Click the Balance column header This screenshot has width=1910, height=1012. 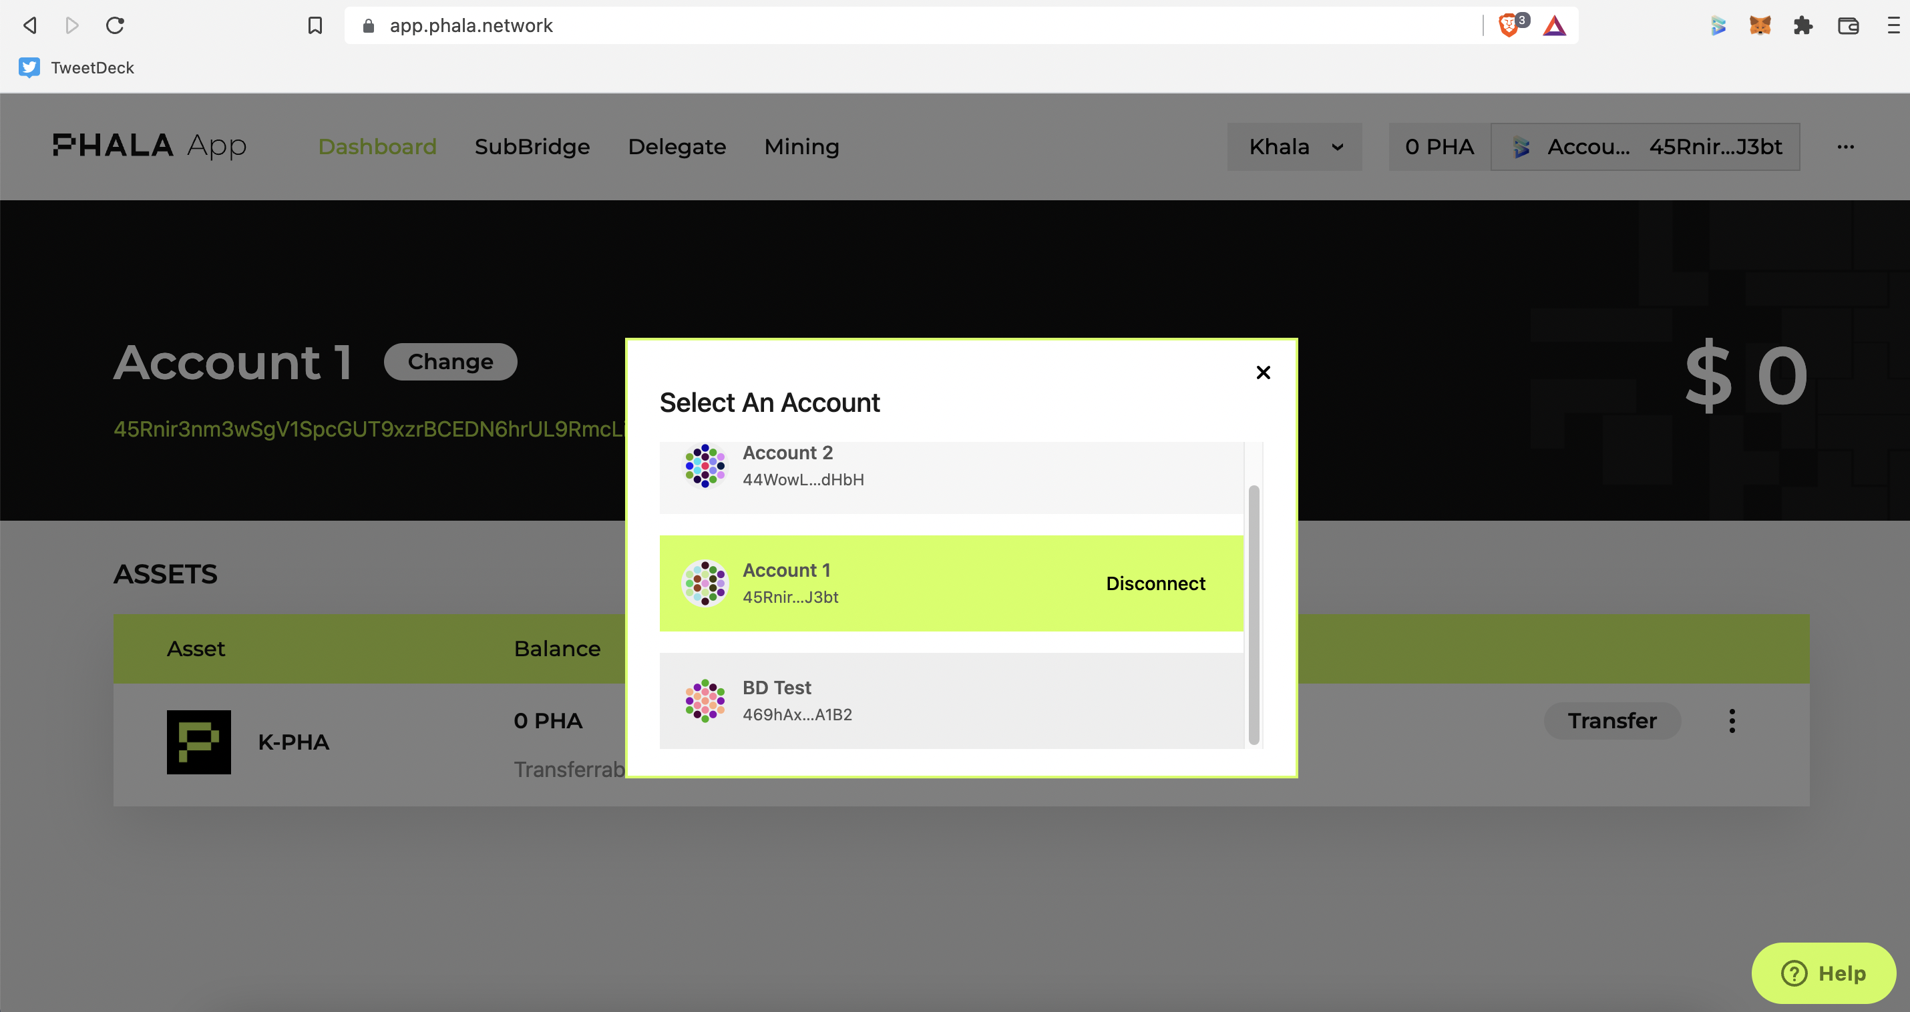coord(557,649)
